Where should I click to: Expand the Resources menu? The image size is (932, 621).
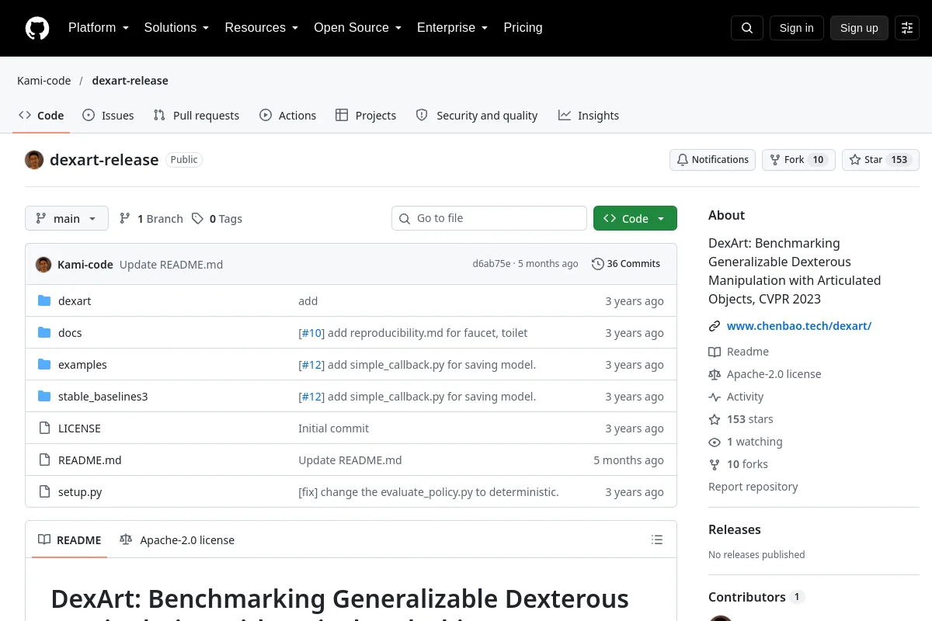(262, 28)
